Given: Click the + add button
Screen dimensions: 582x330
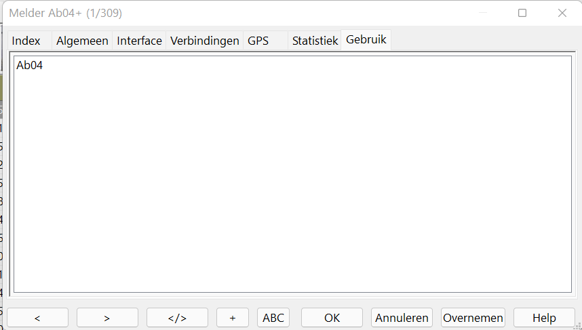Looking at the screenshot, I should coord(233,318).
